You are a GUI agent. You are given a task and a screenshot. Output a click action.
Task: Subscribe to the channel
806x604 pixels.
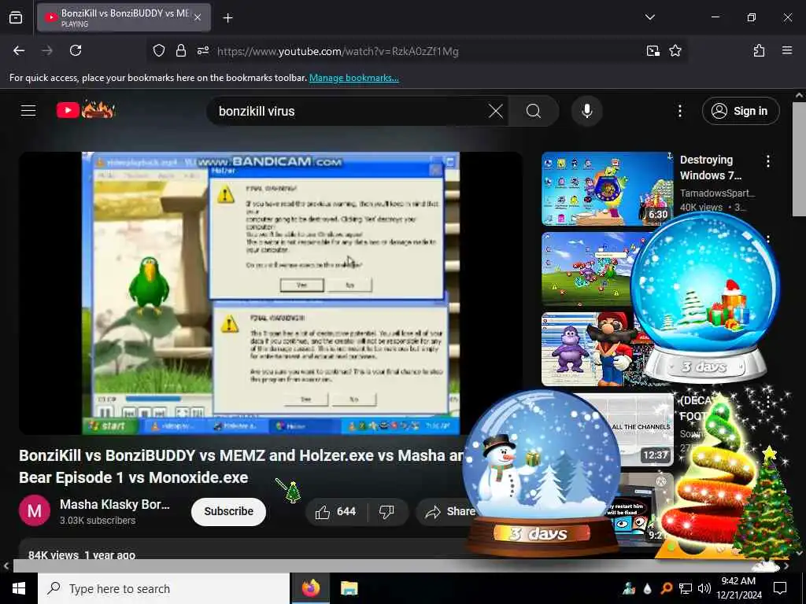pos(228,511)
